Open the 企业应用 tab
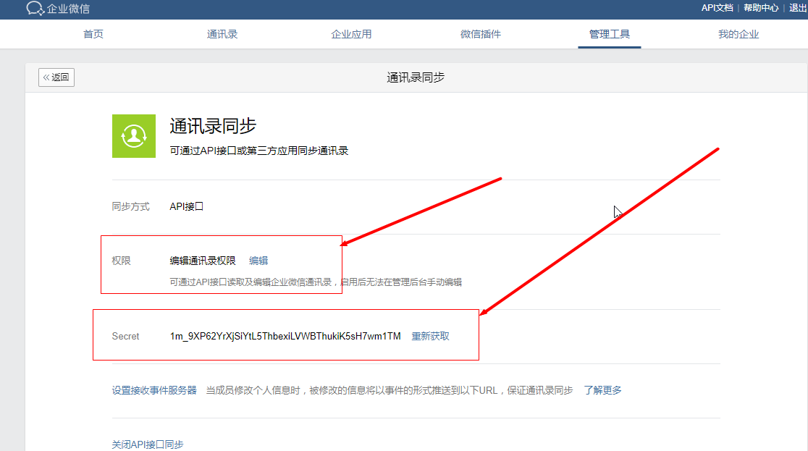This screenshot has height=451, width=808. 351,34
